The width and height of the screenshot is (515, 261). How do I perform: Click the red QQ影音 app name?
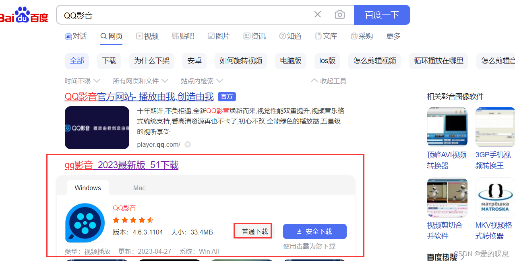pyautogui.click(x=124, y=208)
